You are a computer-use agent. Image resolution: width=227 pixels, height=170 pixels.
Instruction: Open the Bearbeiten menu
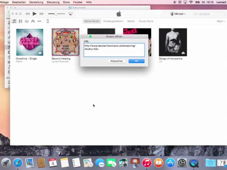tap(19, 2)
